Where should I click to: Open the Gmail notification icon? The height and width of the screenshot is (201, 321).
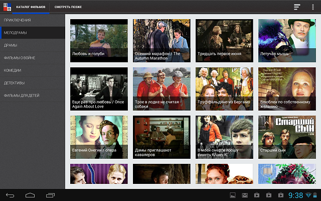pos(245,195)
